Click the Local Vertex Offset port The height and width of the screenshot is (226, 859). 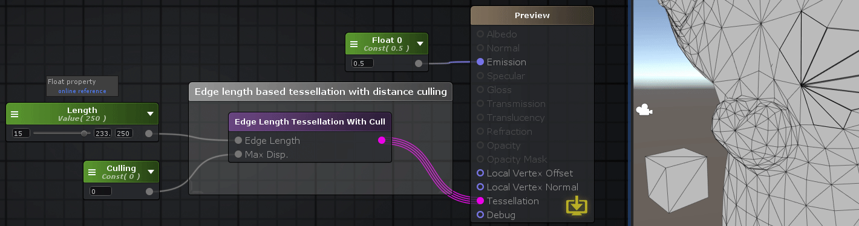[x=480, y=173]
